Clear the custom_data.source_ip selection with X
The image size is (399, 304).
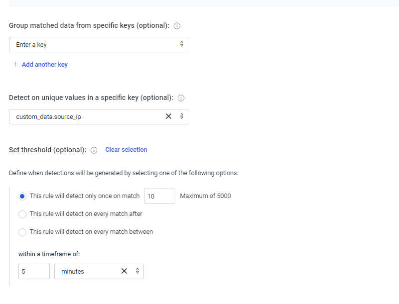pos(168,116)
